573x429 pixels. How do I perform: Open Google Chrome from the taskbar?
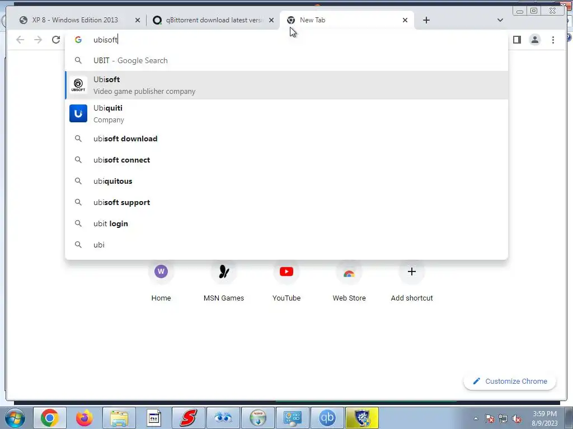50,418
